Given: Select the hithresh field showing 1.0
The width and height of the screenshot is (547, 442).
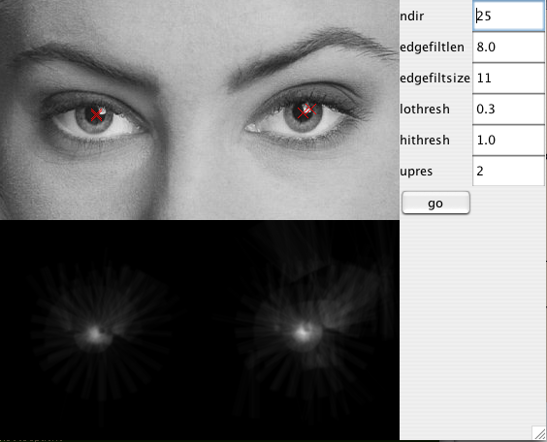Looking at the screenshot, I should tap(508, 141).
